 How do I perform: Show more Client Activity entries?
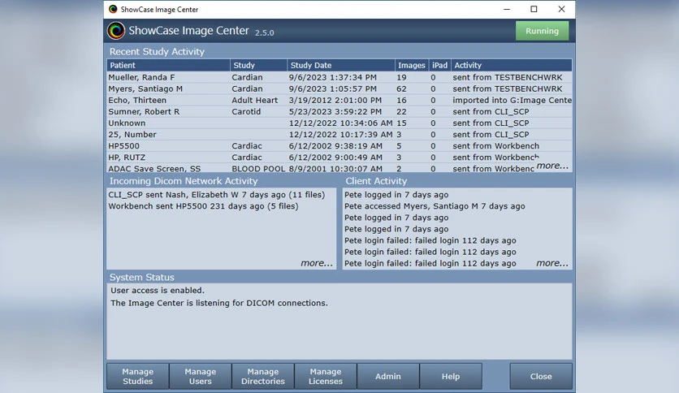[552, 263]
